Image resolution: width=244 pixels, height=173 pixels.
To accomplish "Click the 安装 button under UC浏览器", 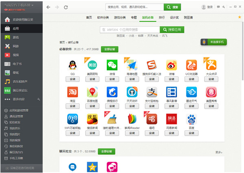I will (x=191, y=79).
